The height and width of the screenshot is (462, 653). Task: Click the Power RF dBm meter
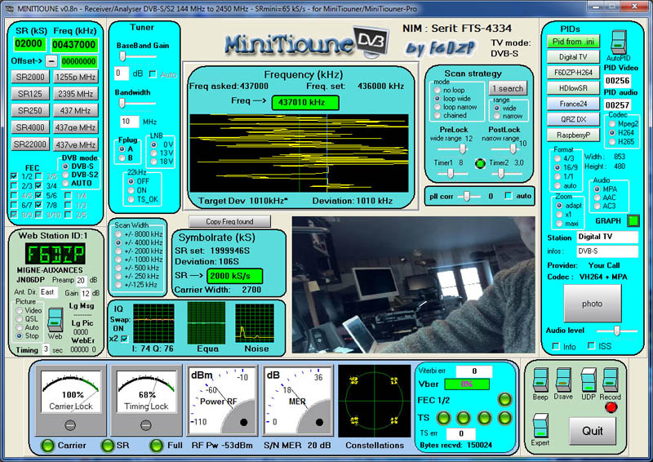(x=222, y=401)
